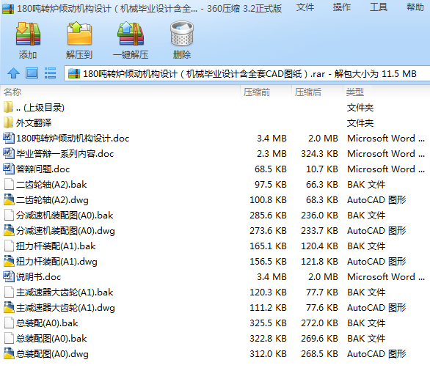Click the AutoCAD 图形 type of 扭力杆装配(A1).dwg

tap(376, 262)
